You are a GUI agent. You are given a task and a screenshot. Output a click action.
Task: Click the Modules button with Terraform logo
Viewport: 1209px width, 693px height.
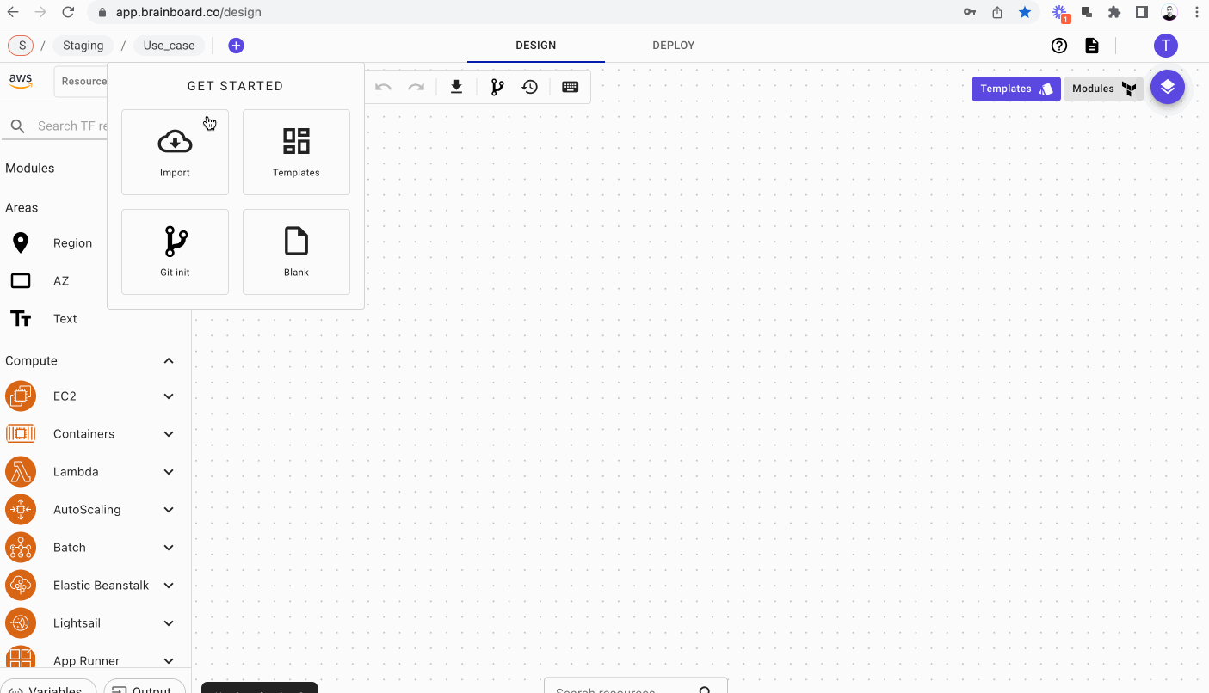pyautogui.click(x=1104, y=89)
